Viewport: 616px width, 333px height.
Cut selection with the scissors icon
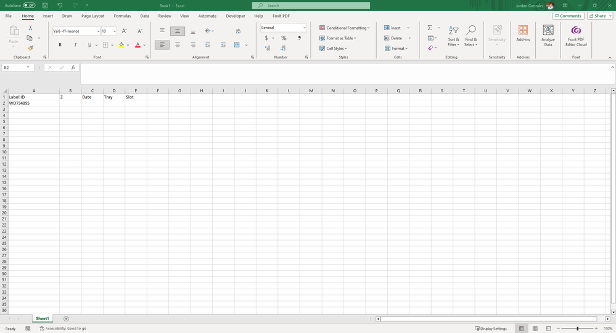pos(30,28)
